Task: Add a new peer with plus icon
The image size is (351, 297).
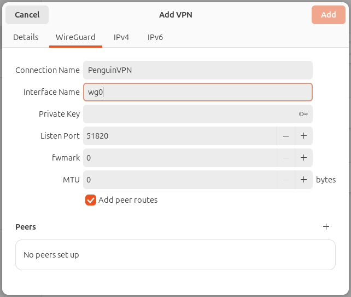Action: [x=326, y=226]
